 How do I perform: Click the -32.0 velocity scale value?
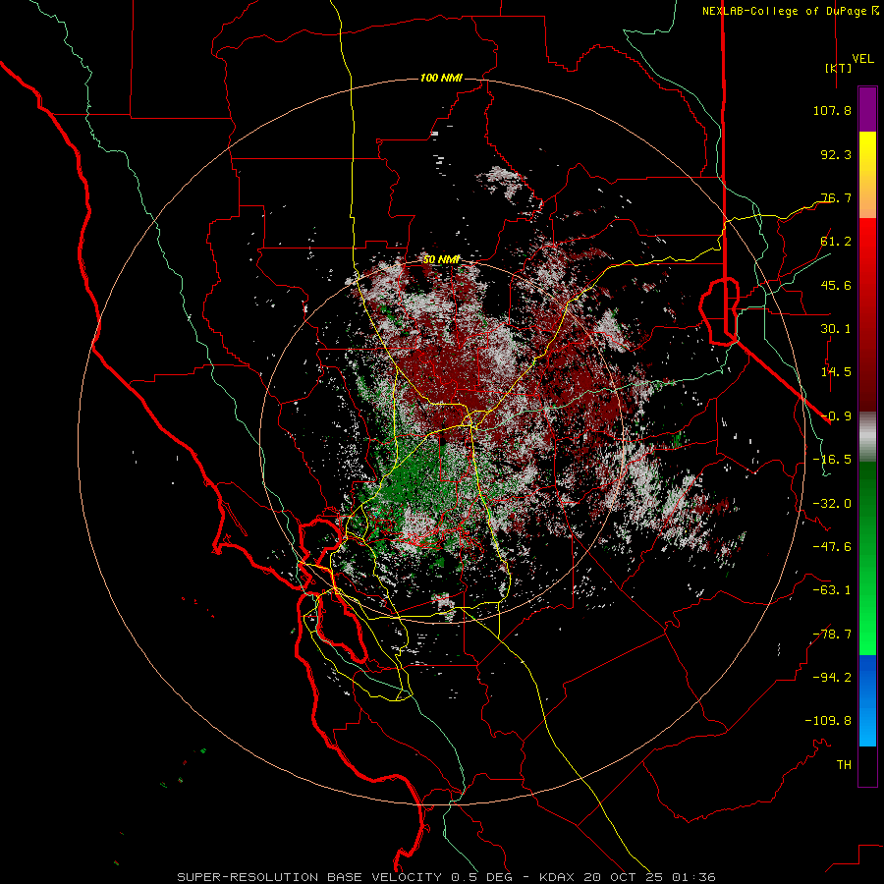832,504
